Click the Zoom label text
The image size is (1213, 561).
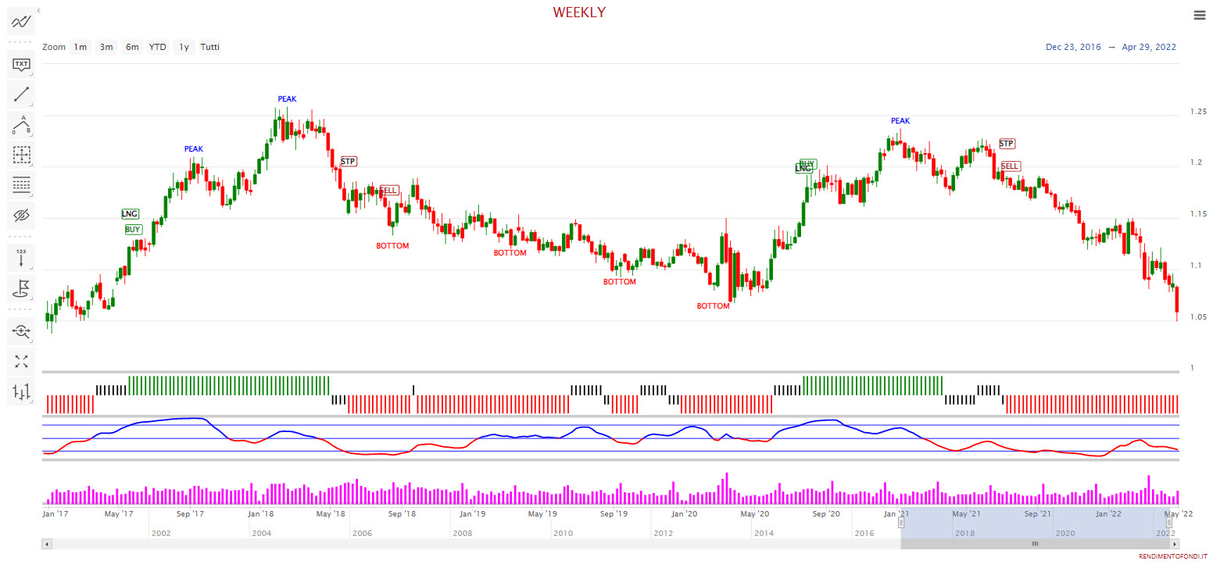click(54, 47)
